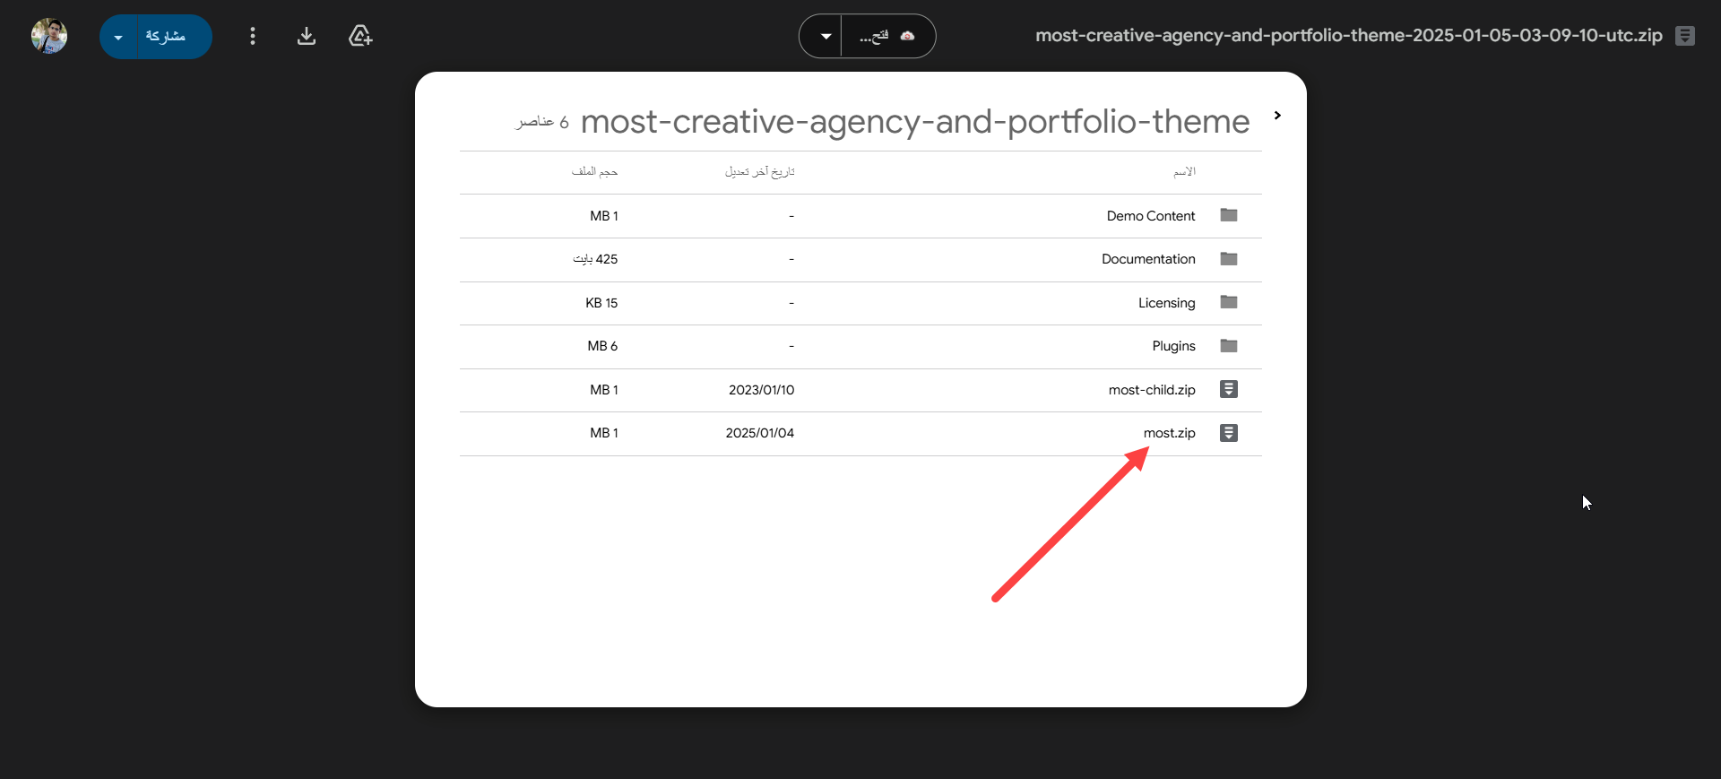Expand the open-with dropdown arrow

click(826, 37)
